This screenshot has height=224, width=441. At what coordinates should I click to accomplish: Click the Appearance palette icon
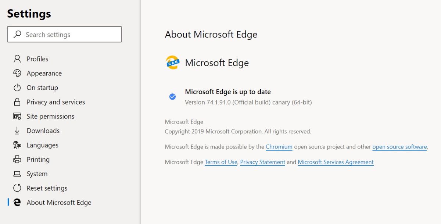click(x=17, y=73)
